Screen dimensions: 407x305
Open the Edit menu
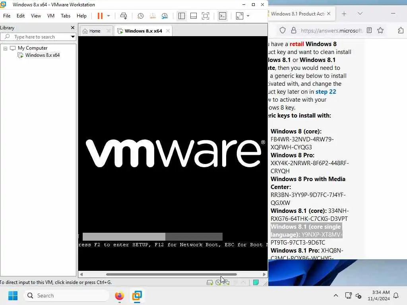[21, 16]
